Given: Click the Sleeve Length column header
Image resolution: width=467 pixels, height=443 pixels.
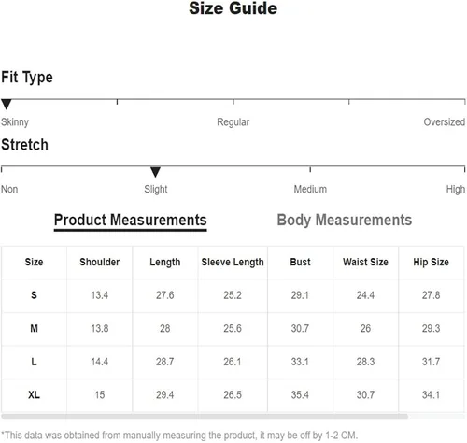Looking at the screenshot, I should [x=233, y=263].
